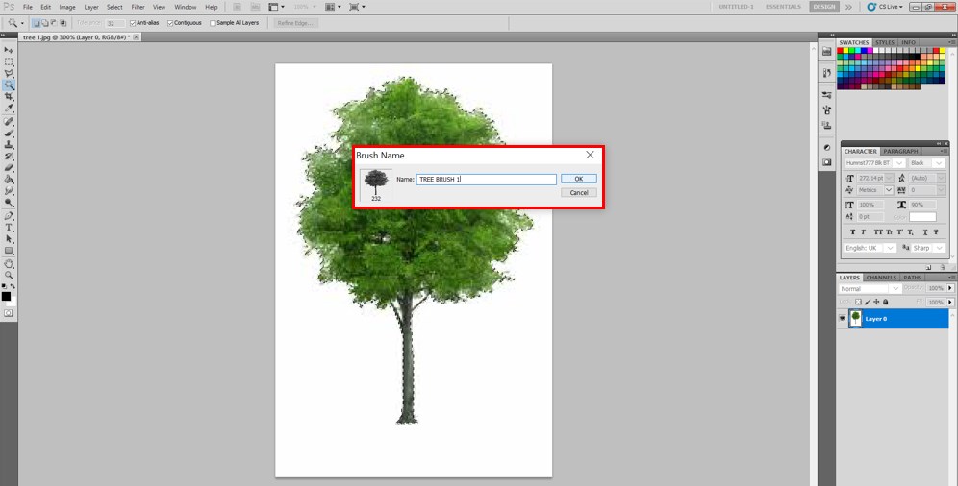Select the Polygonal Lasso tool
Screen dimensions: 958x486
9,73
